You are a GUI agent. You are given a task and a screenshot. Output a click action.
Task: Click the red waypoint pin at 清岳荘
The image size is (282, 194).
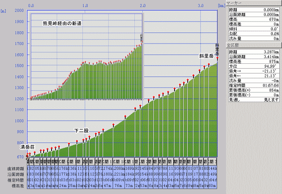[x=27, y=154]
